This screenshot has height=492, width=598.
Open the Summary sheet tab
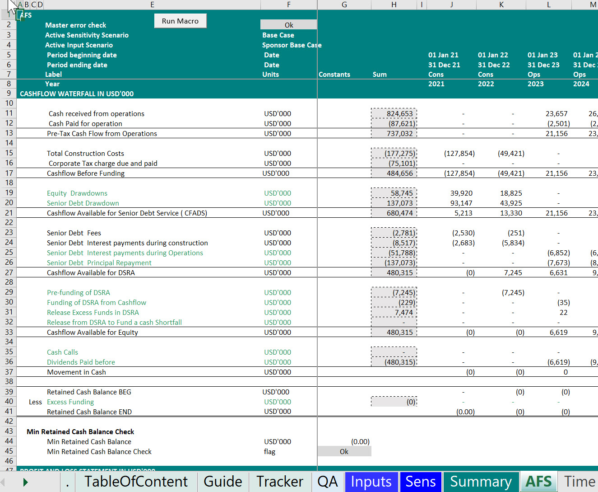click(x=481, y=481)
